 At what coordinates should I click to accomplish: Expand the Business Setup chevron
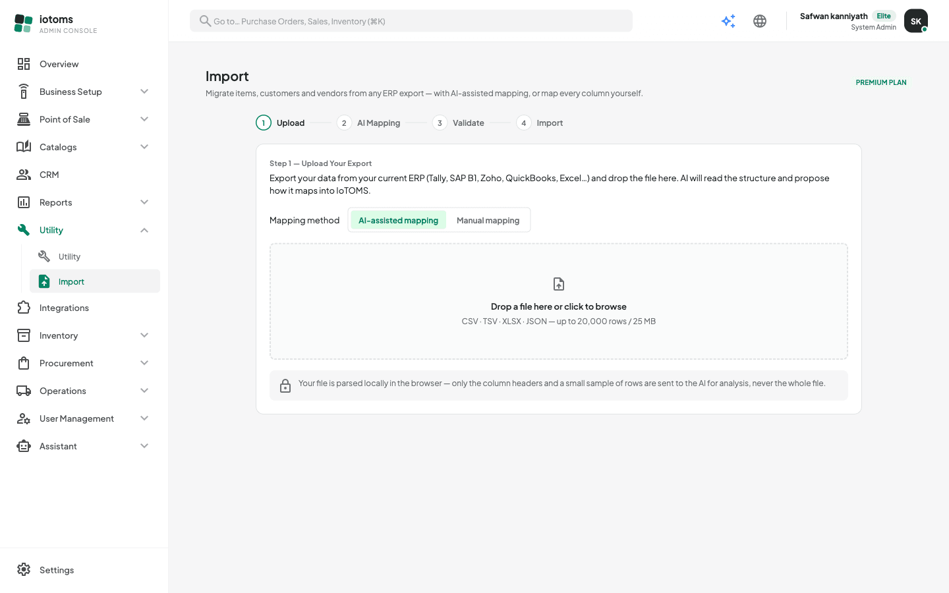point(144,92)
